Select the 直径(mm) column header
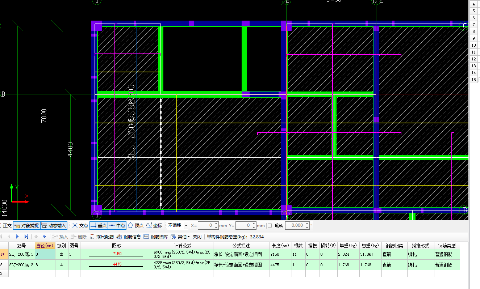The height and width of the screenshot is (289, 480). click(45, 246)
